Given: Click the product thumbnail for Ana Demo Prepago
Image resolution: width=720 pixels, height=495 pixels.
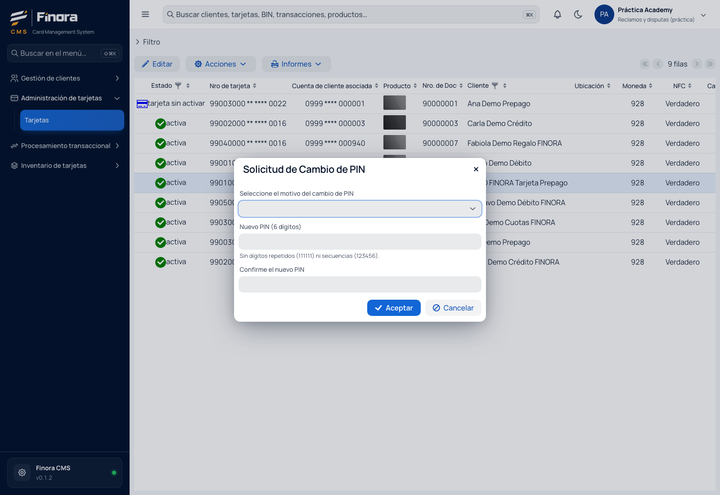Looking at the screenshot, I should point(395,103).
